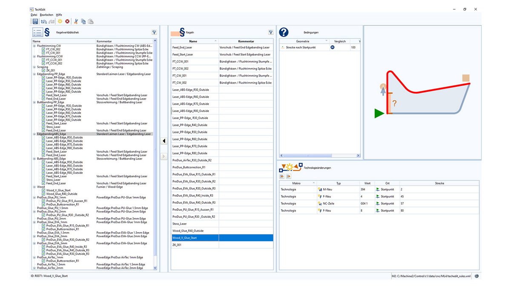The image size is (511, 287).
Task: Click the red delete icon on the toolbar
Action: 67,21
